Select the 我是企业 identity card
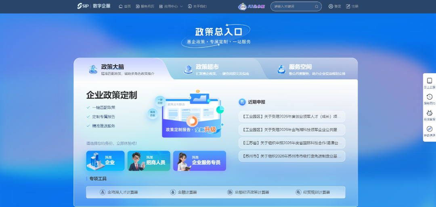436x207 pixels. [105, 161]
